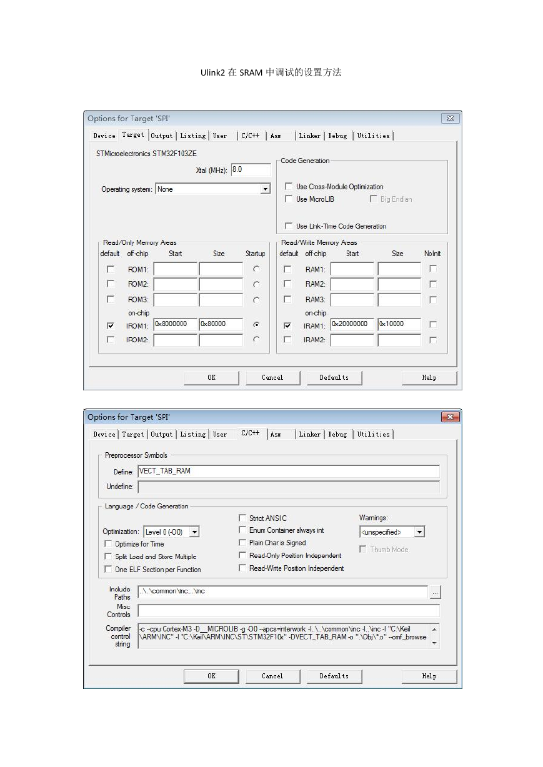Check the default box for RAM3
The height and width of the screenshot is (767, 543).
point(287,299)
